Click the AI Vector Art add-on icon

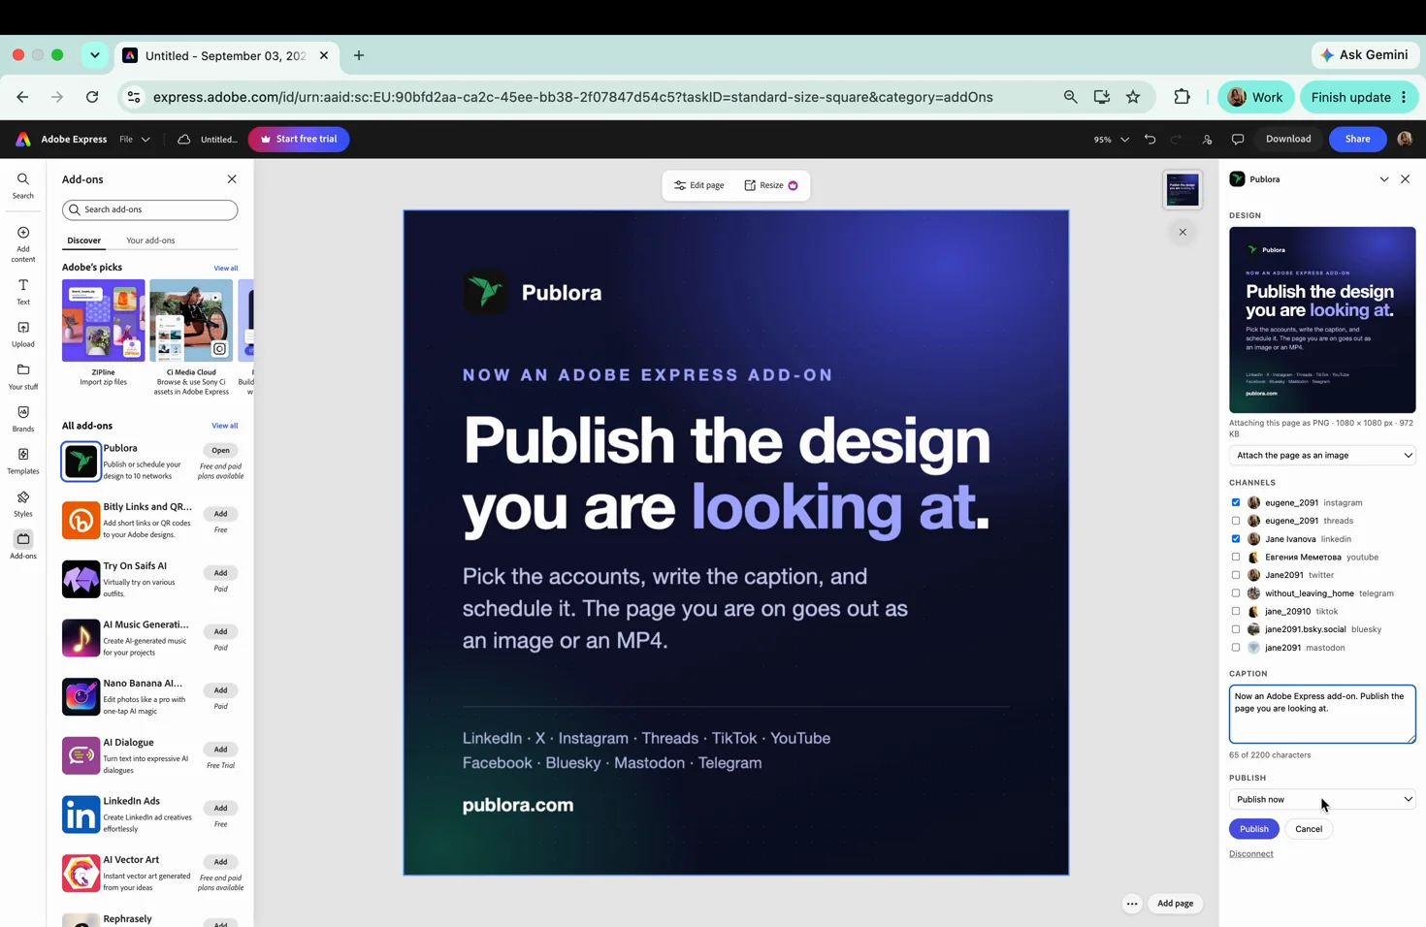click(81, 874)
